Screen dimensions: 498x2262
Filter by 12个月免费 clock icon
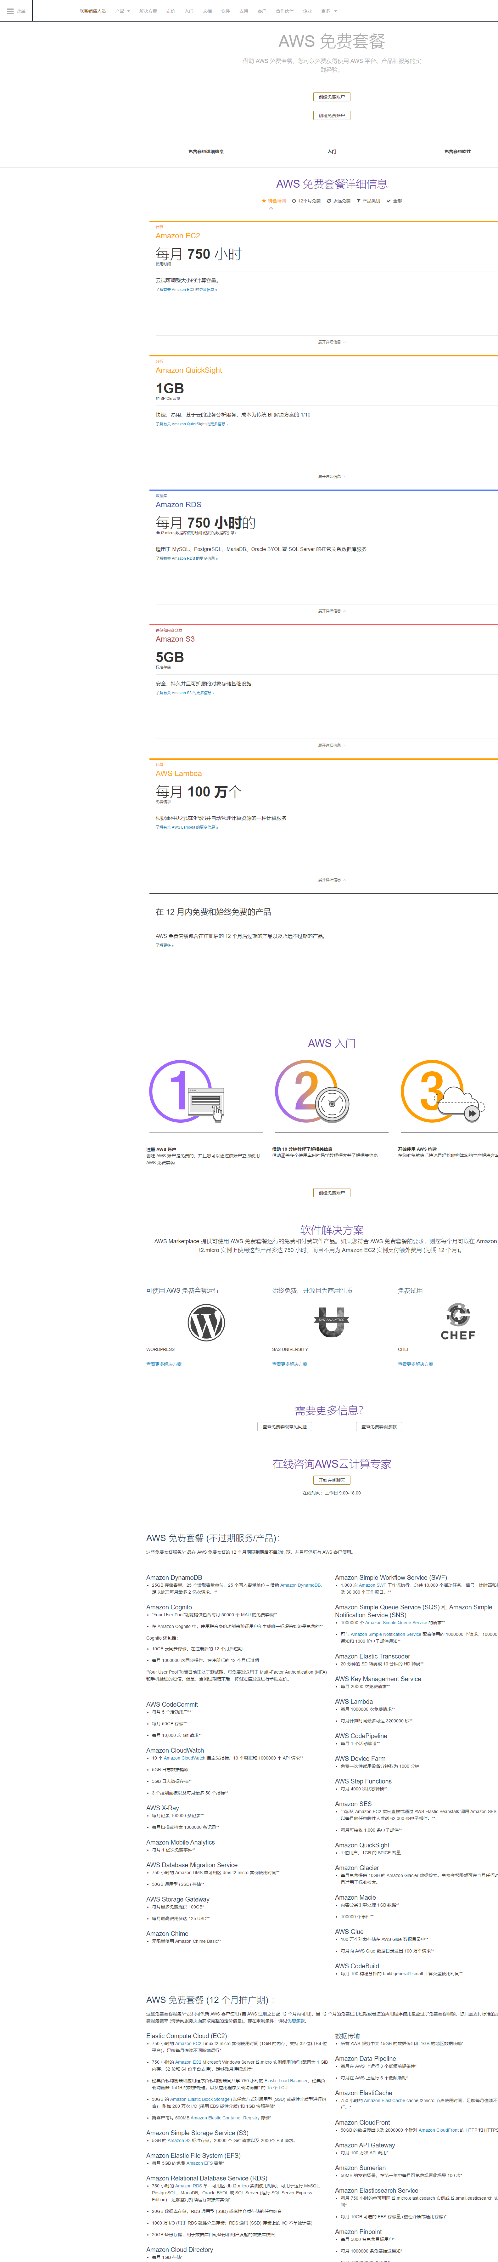294,201
